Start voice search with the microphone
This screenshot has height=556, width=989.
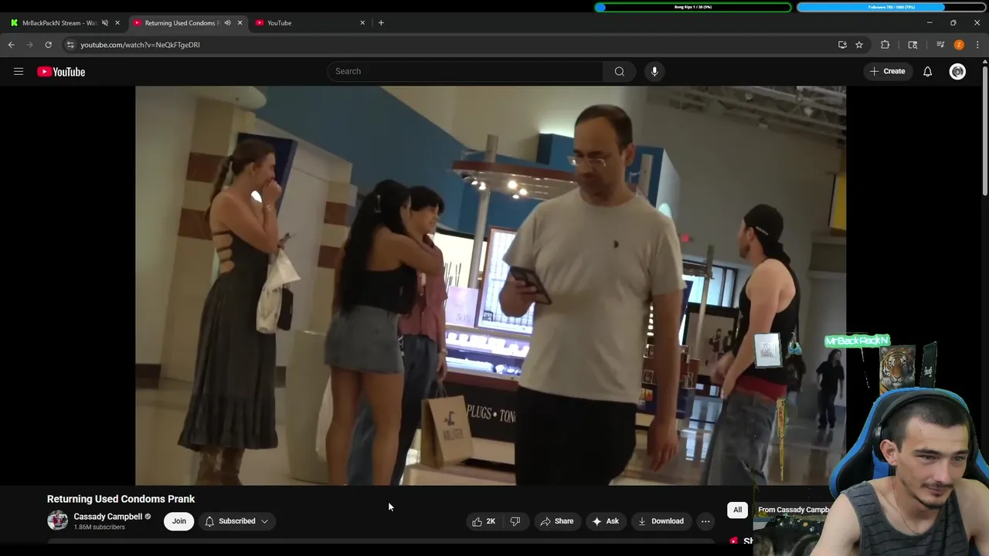click(654, 72)
